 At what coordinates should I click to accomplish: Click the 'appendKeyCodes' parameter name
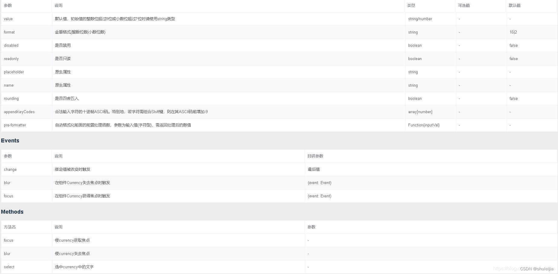pyautogui.click(x=19, y=112)
